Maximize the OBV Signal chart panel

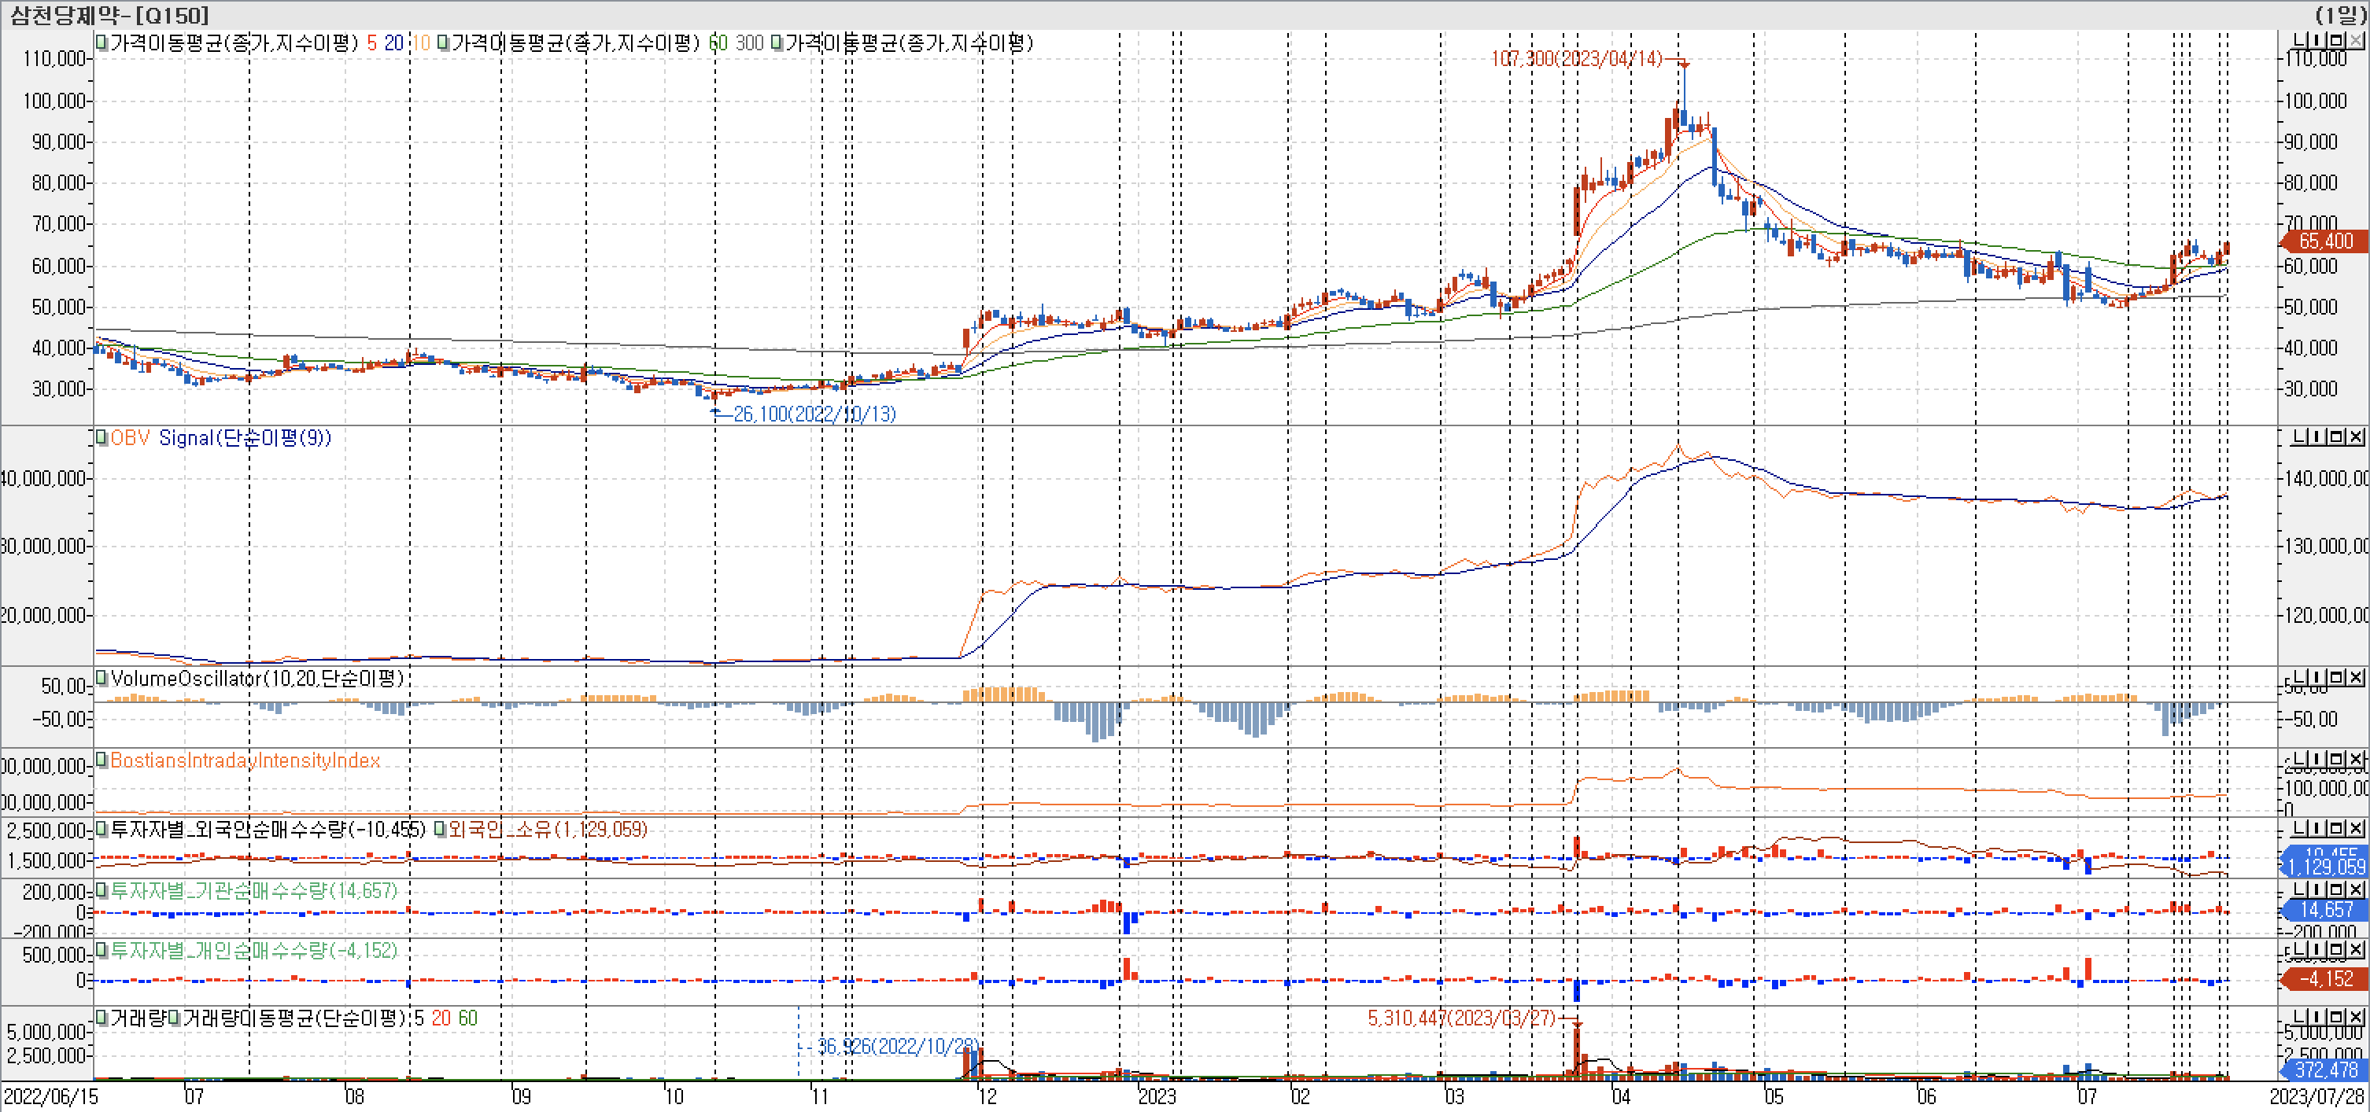click(2336, 437)
